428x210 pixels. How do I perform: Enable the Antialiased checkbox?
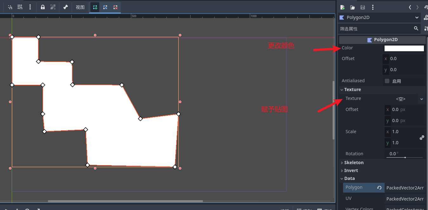[387, 81]
